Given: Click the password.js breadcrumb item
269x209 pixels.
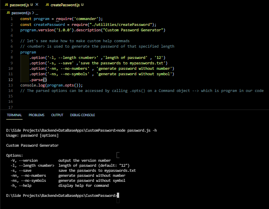Looking at the screenshot, I should pos(21,13).
